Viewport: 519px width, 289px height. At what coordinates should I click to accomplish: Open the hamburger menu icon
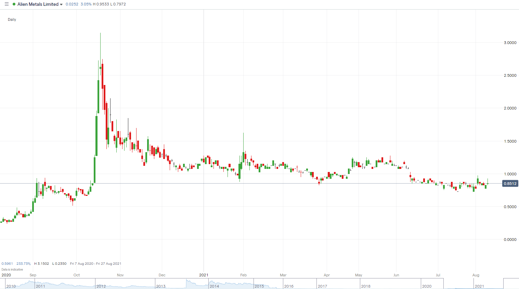[x=7, y=4]
